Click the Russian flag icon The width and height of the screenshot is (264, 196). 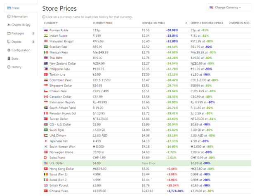click(45, 30)
